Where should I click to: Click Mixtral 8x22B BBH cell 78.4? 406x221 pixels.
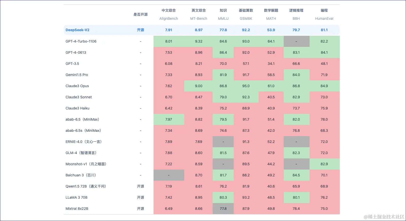coord(296,209)
